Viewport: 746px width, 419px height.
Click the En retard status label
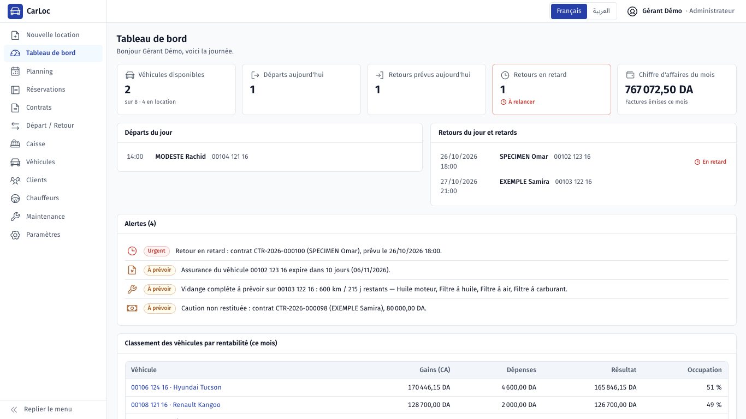click(x=711, y=162)
